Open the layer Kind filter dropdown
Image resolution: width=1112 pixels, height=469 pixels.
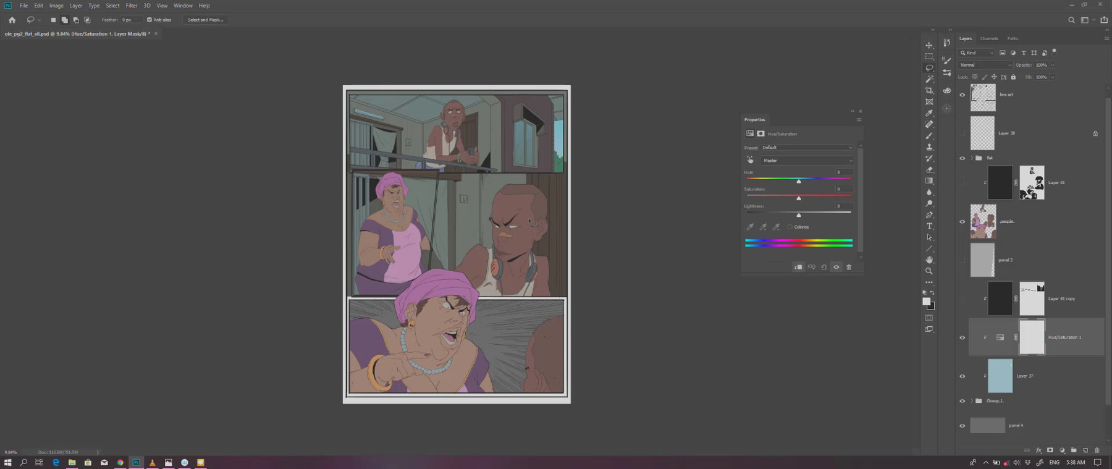977,53
